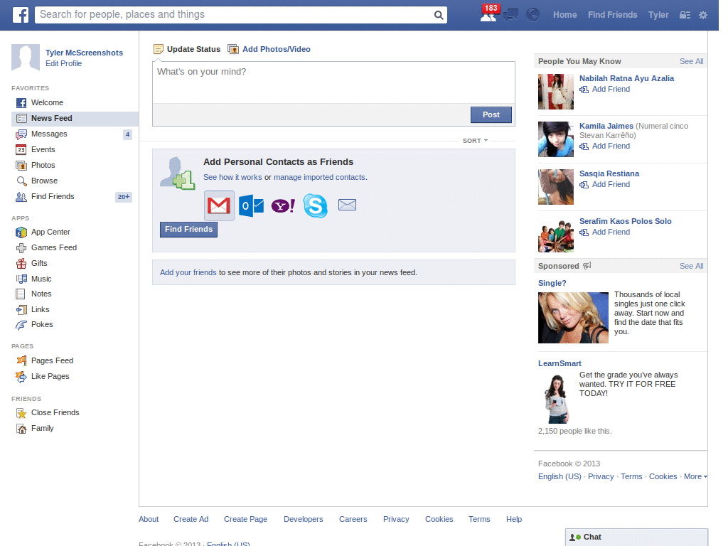This screenshot has width=728, height=546.
Task: Select News Feed in the sidebar
Action: [74, 119]
